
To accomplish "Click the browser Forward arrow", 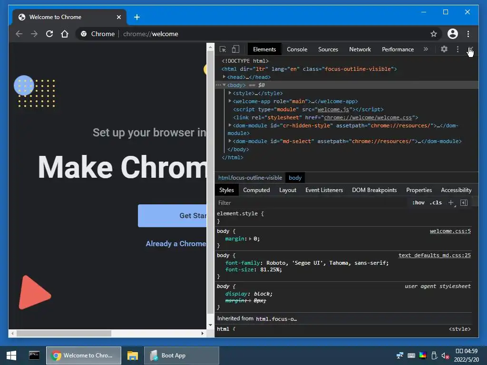I will (x=34, y=34).
